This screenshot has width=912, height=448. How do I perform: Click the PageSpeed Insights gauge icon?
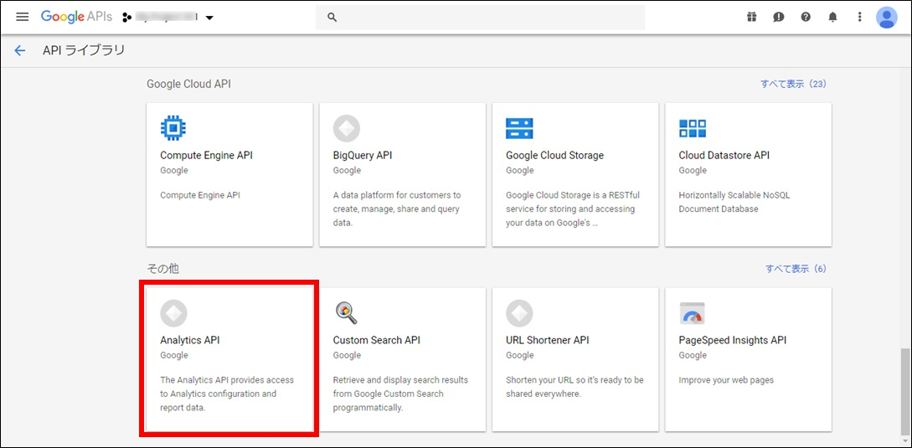pyautogui.click(x=692, y=313)
